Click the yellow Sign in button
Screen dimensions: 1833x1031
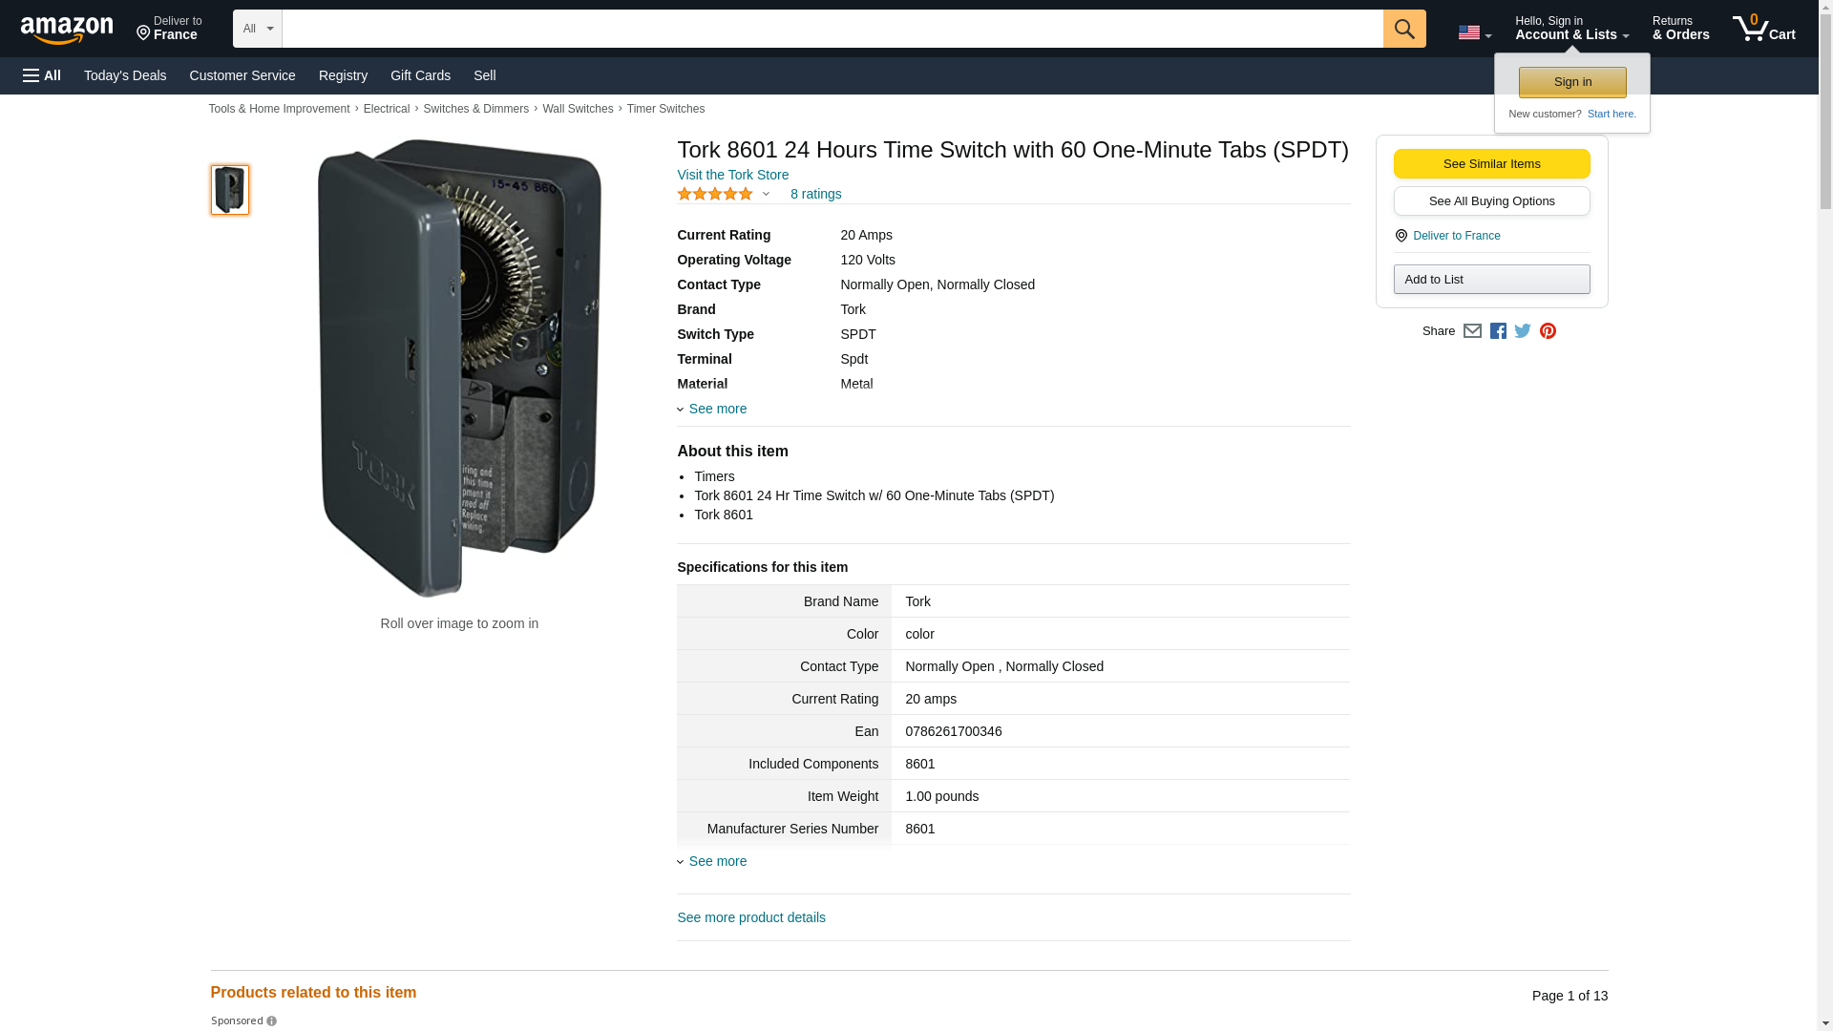click(x=1571, y=82)
